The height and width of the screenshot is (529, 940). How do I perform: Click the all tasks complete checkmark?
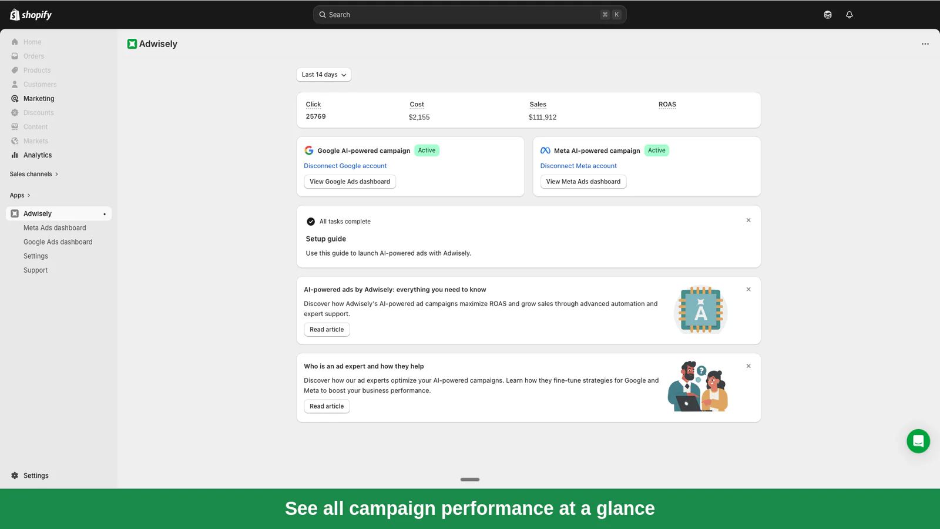tap(311, 222)
